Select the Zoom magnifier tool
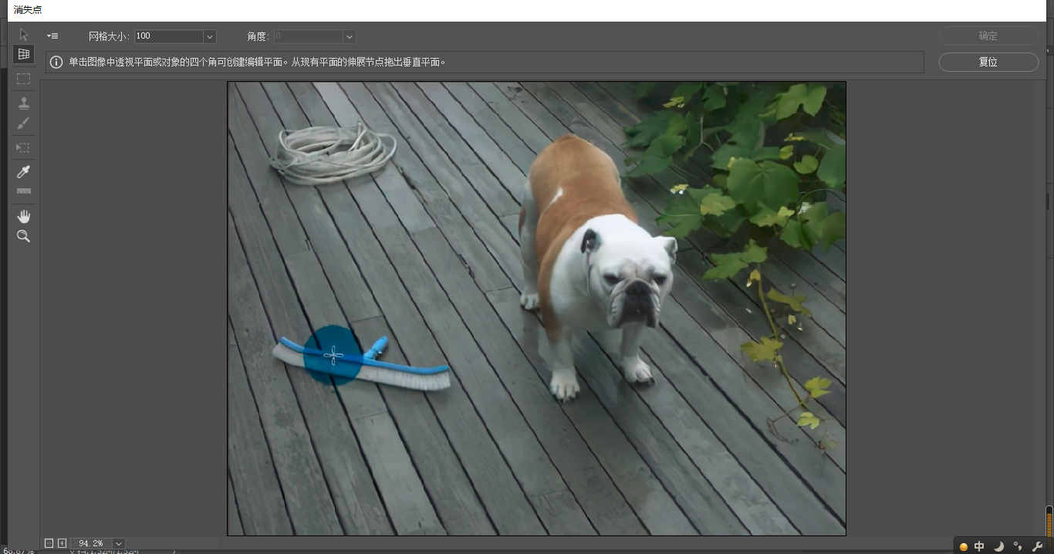 click(x=24, y=236)
